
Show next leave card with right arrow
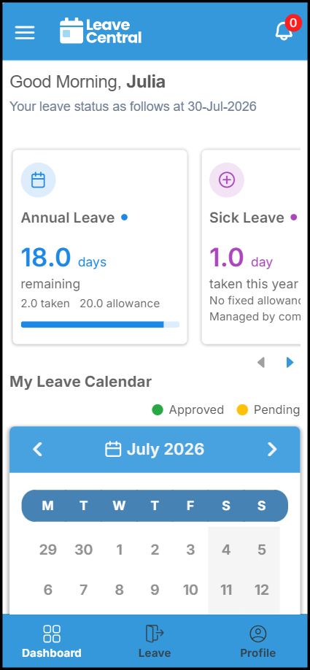pyautogui.click(x=290, y=363)
